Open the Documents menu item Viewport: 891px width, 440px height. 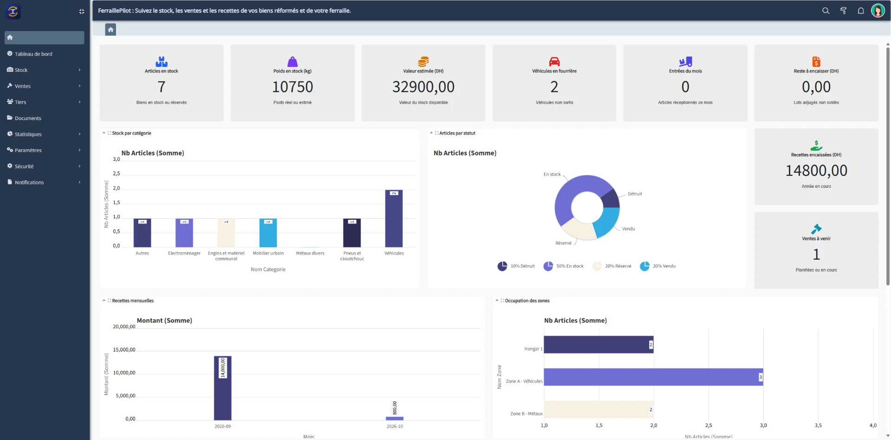pyautogui.click(x=28, y=118)
